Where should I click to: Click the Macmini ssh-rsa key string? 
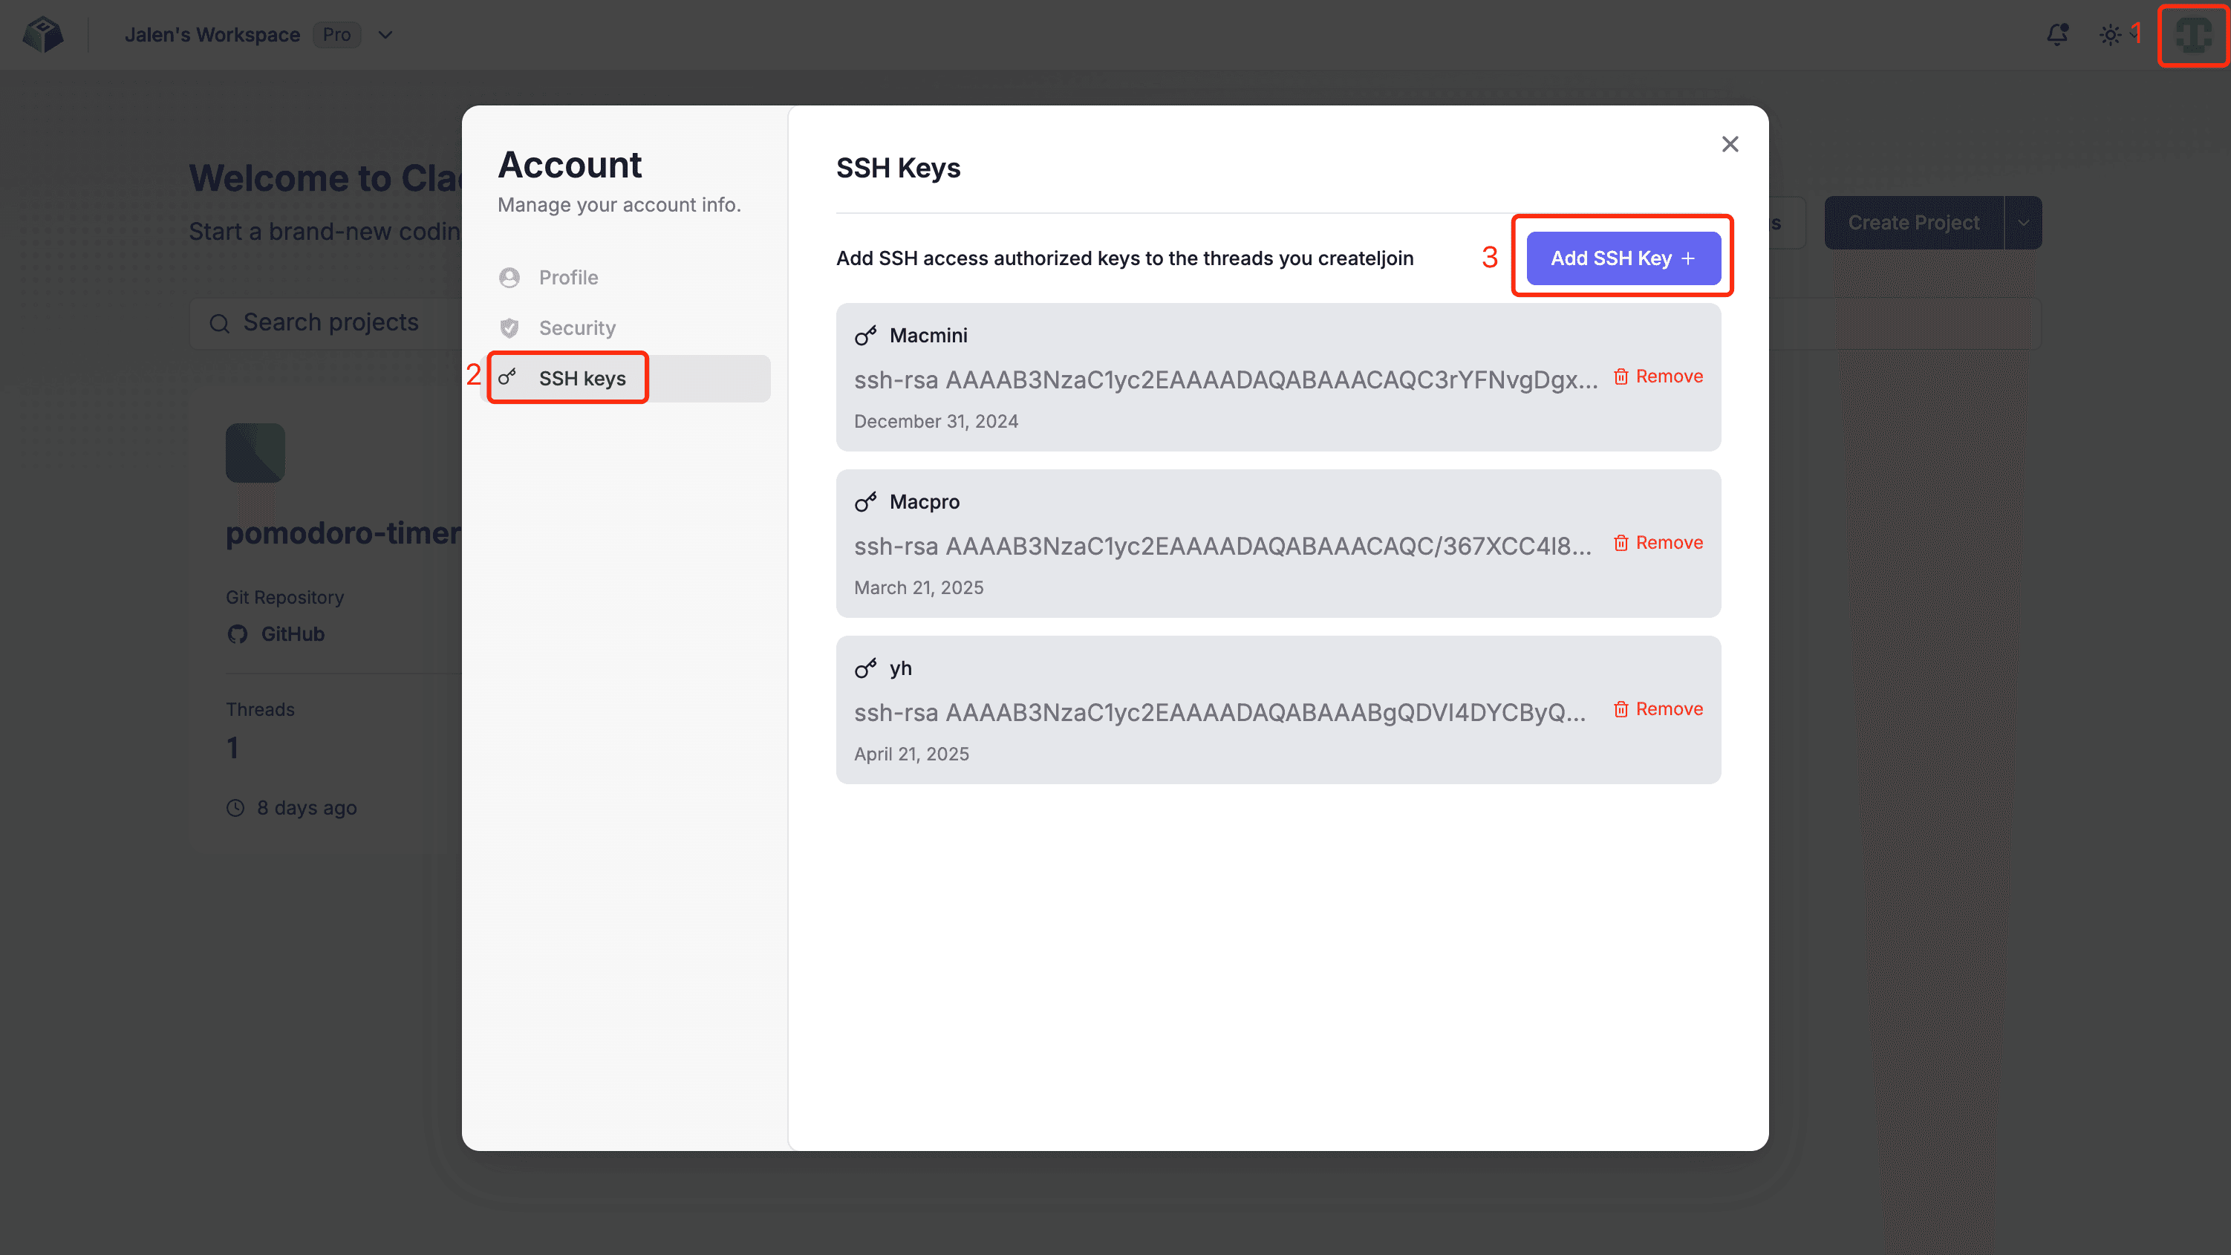[1225, 379]
